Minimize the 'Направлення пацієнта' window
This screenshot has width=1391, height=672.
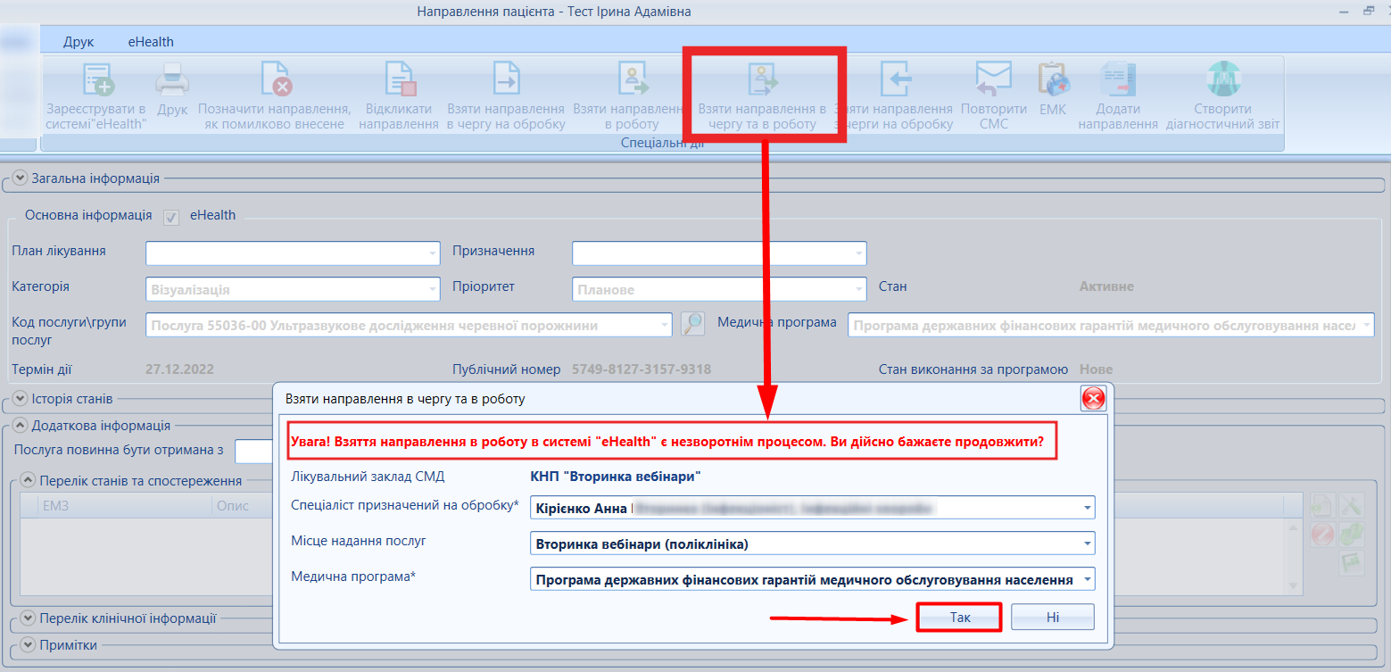tap(1344, 12)
